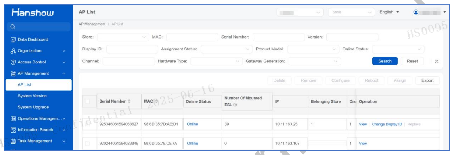Image resolution: width=452 pixels, height=155 pixels.
Task: Click the user avatar icon at top right
Action: coord(416,12)
